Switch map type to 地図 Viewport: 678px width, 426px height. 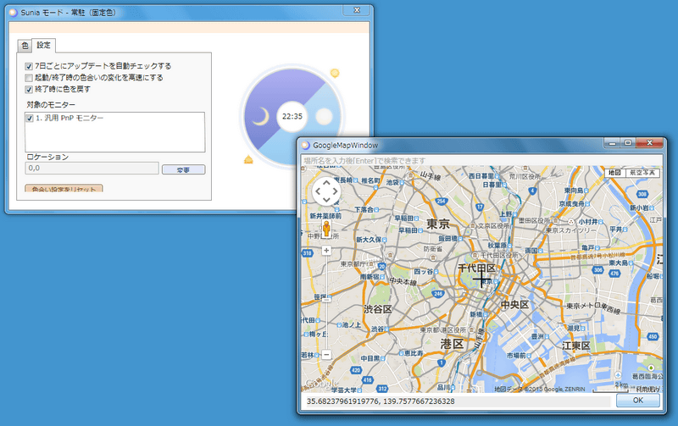tap(615, 173)
